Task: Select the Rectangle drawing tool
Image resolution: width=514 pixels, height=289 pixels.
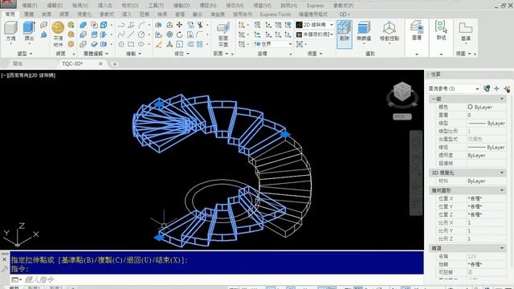Action: [131, 44]
